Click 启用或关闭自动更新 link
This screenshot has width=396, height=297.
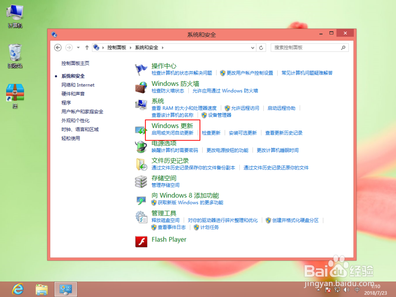click(x=173, y=133)
